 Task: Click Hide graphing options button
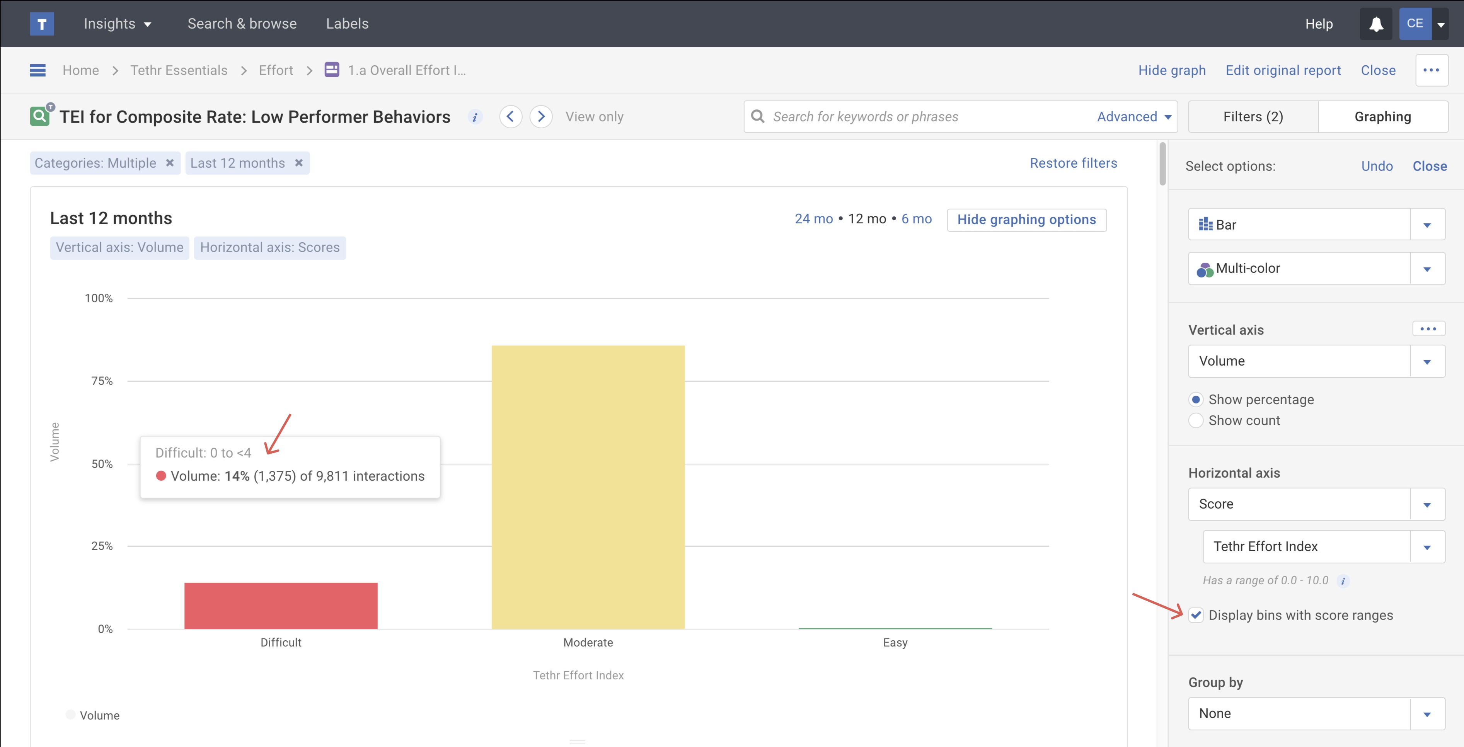1026,220
